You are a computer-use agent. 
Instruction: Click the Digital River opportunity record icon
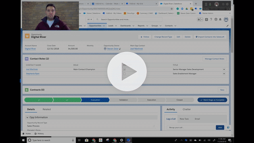[27, 36]
